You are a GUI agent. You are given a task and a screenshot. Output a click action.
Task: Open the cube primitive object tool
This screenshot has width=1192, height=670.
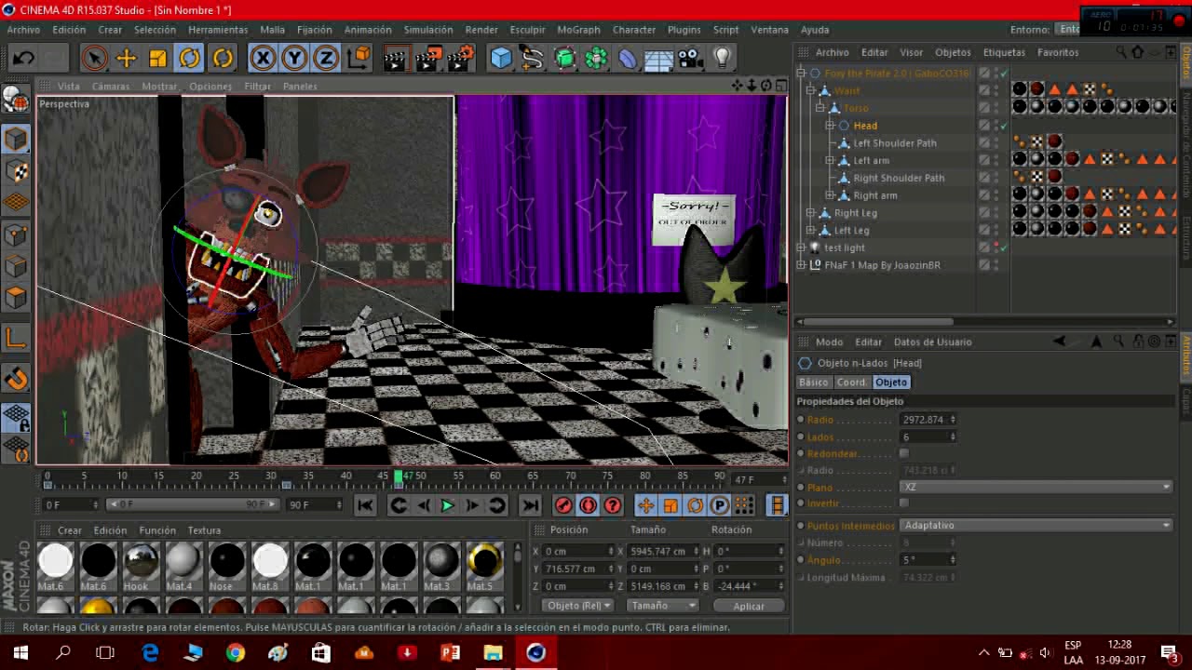pos(501,58)
